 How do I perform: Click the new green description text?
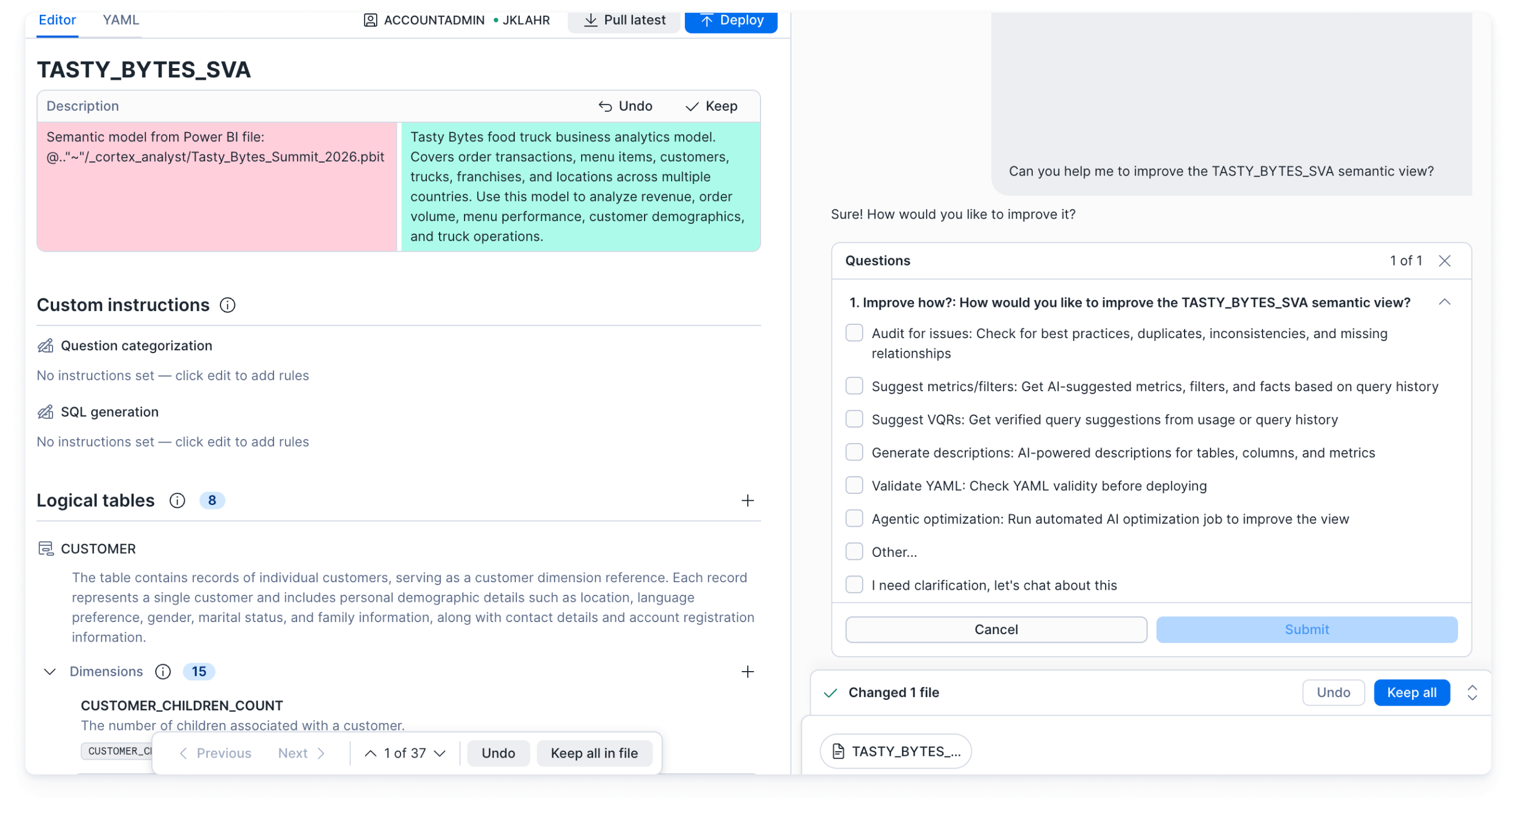[x=578, y=186]
